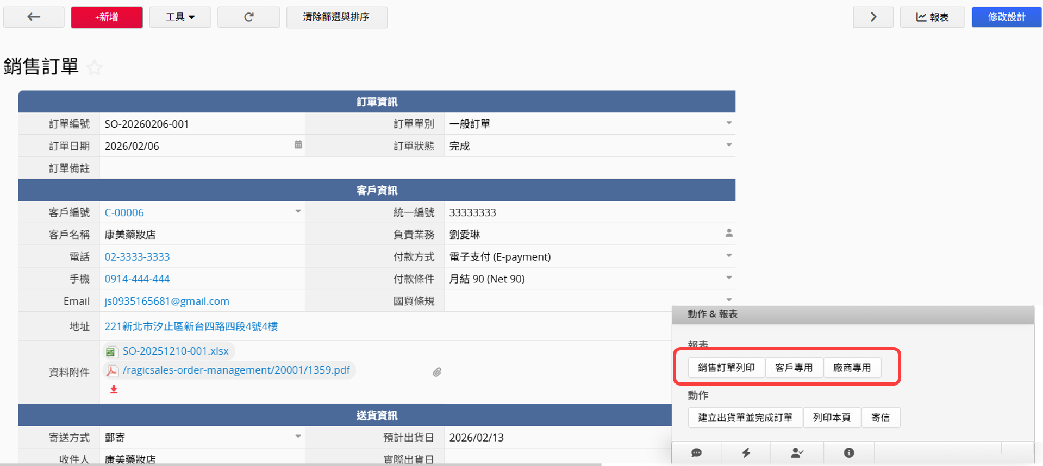Click the red download icon under attachments
Viewport: 1043px width, 466px height.
114,389
